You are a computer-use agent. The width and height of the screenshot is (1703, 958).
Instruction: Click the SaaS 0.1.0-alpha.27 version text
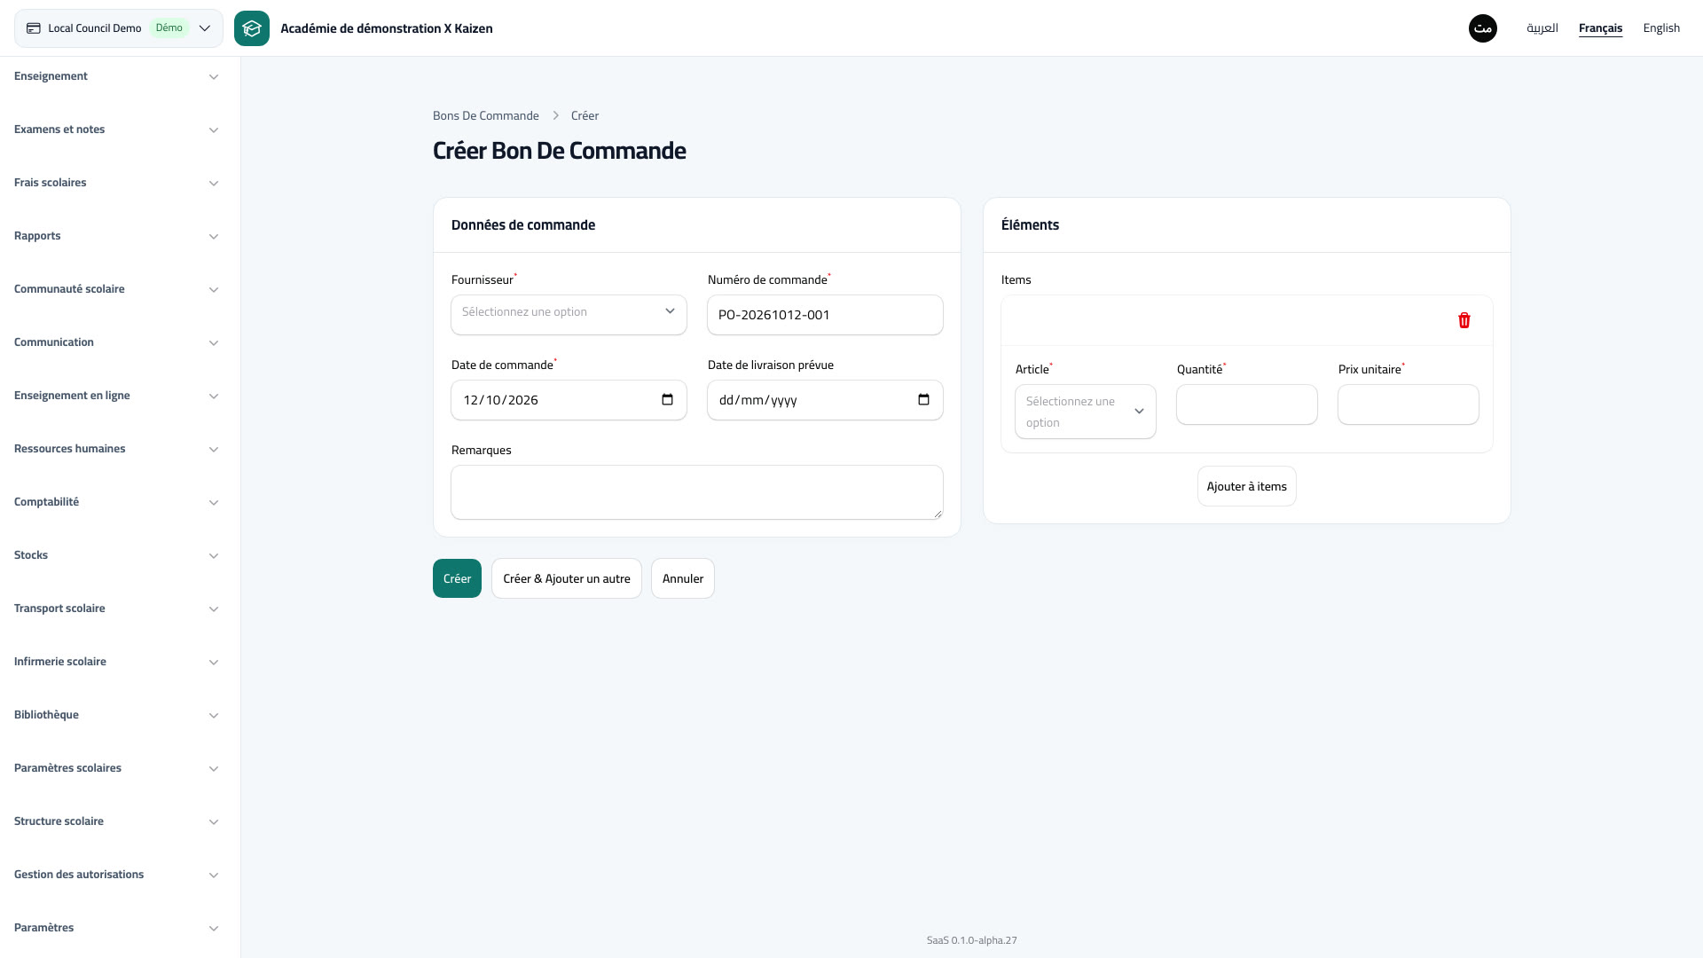(972, 940)
